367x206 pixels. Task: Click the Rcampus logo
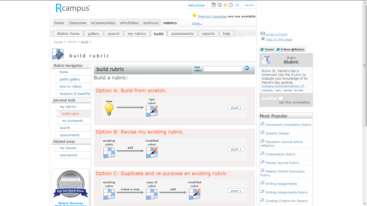click(x=73, y=8)
